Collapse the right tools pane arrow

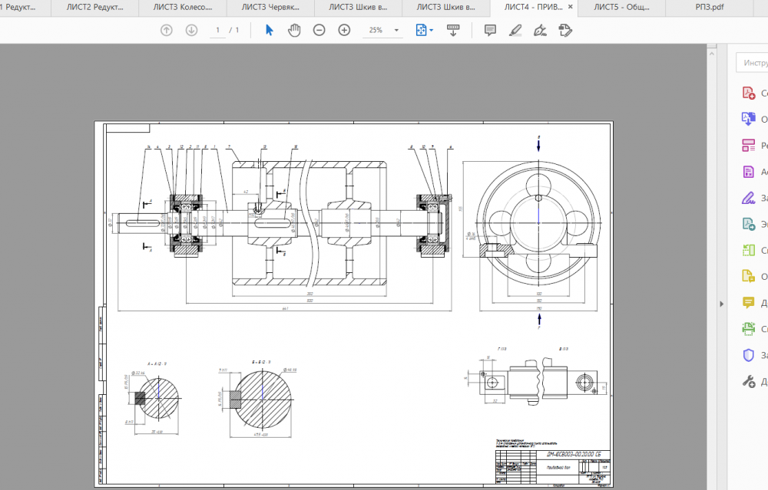click(x=721, y=304)
